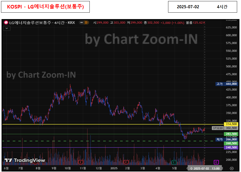Click the low value 저299,000 in legend
This screenshot has height=172, width=241.
pos(135,23)
